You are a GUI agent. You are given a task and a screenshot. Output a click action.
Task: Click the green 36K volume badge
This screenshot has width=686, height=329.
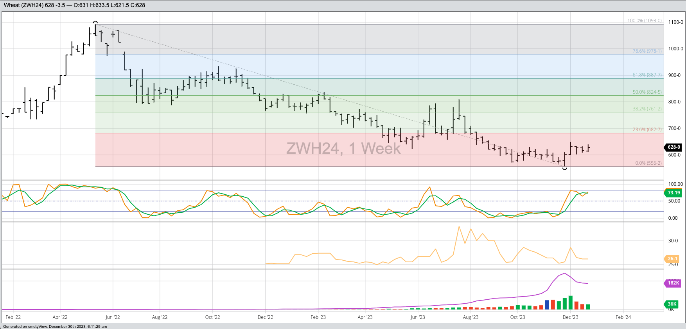(672, 304)
